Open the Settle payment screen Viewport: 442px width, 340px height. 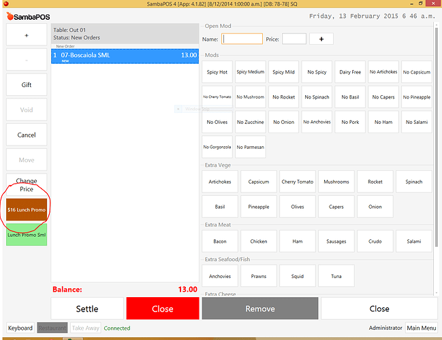tap(87, 309)
